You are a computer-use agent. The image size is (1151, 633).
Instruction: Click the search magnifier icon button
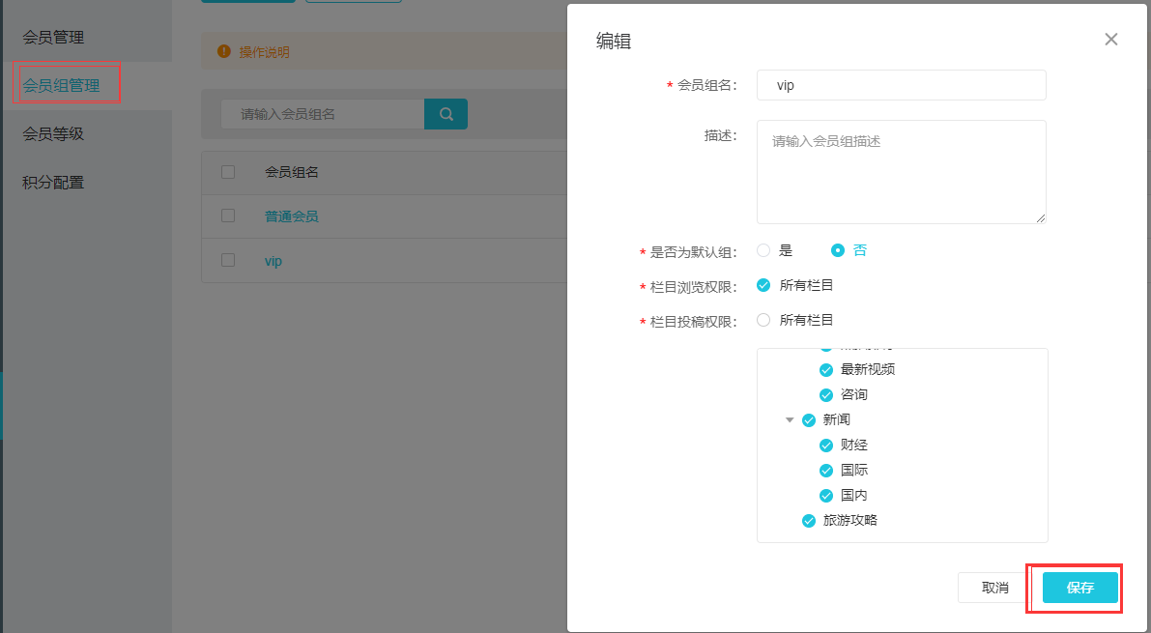(446, 114)
